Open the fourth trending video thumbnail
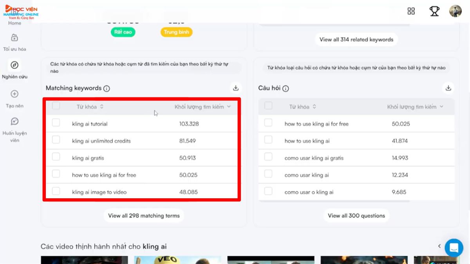Screen dimensions: 470x264 (364, 260)
